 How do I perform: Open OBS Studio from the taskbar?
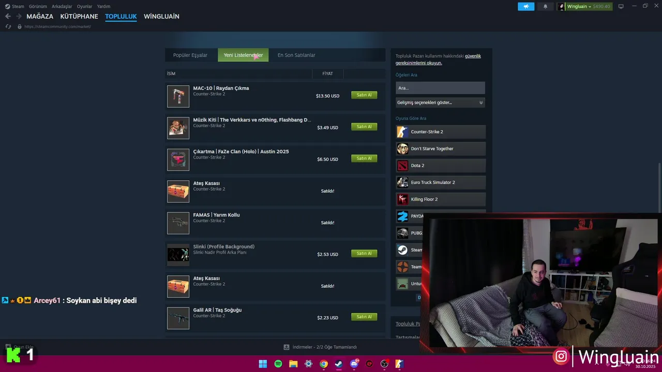click(384, 364)
